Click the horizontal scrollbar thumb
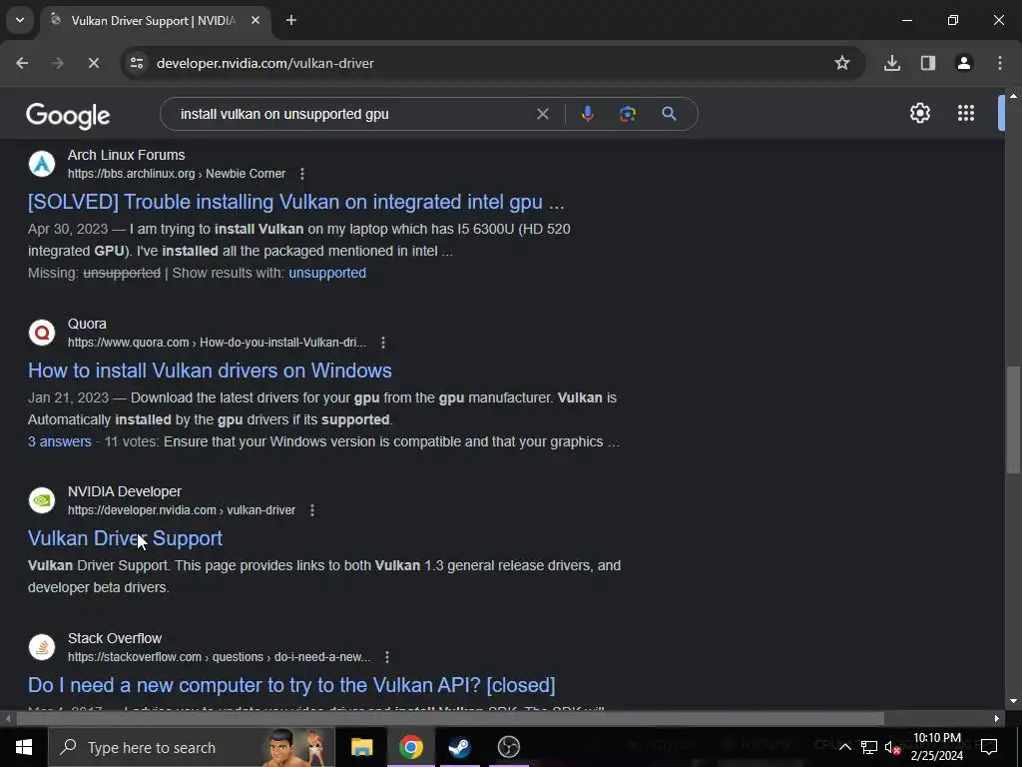The height and width of the screenshot is (767, 1022). [450, 719]
